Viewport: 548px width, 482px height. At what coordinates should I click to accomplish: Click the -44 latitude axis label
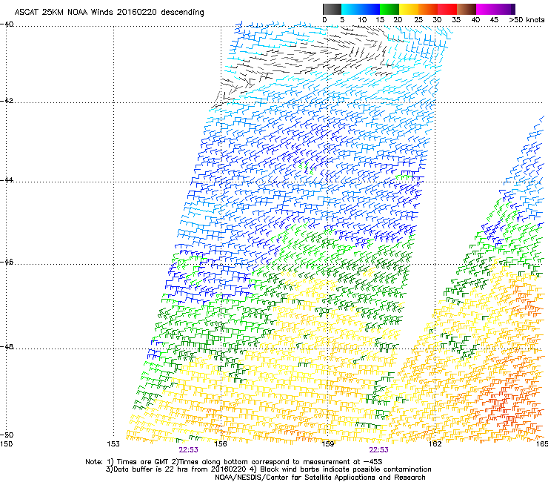[x=7, y=180]
